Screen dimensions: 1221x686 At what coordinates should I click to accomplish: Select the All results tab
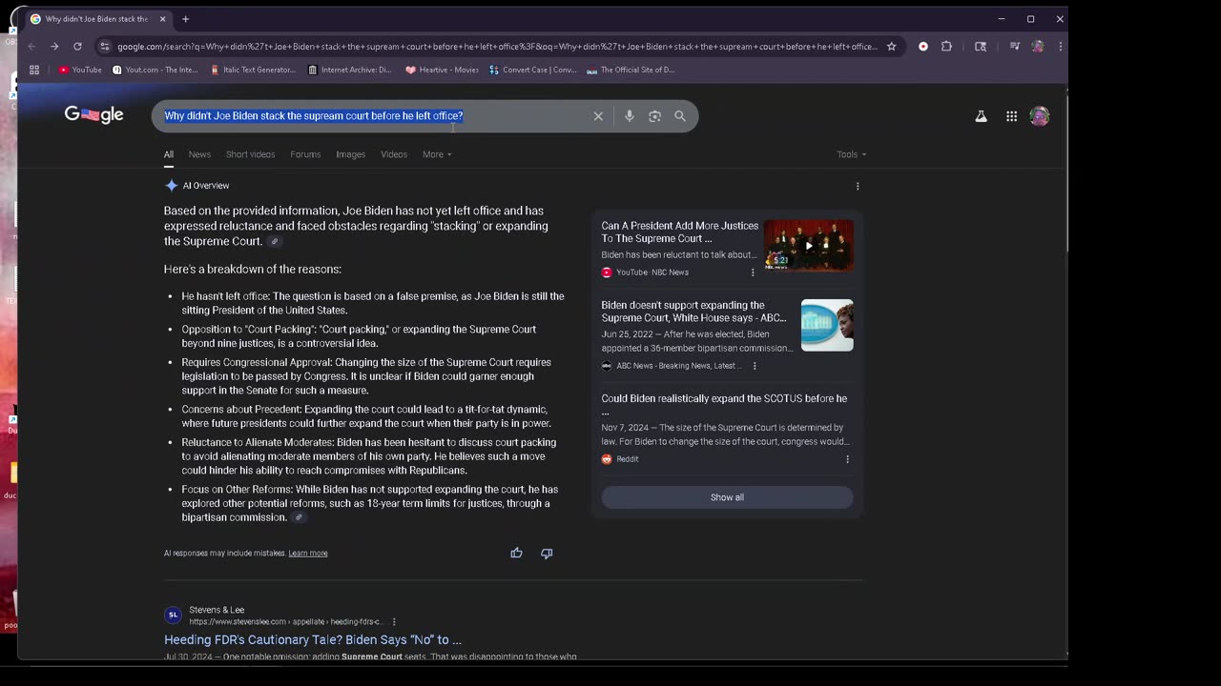pyautogui.click(x=168, y=154)
